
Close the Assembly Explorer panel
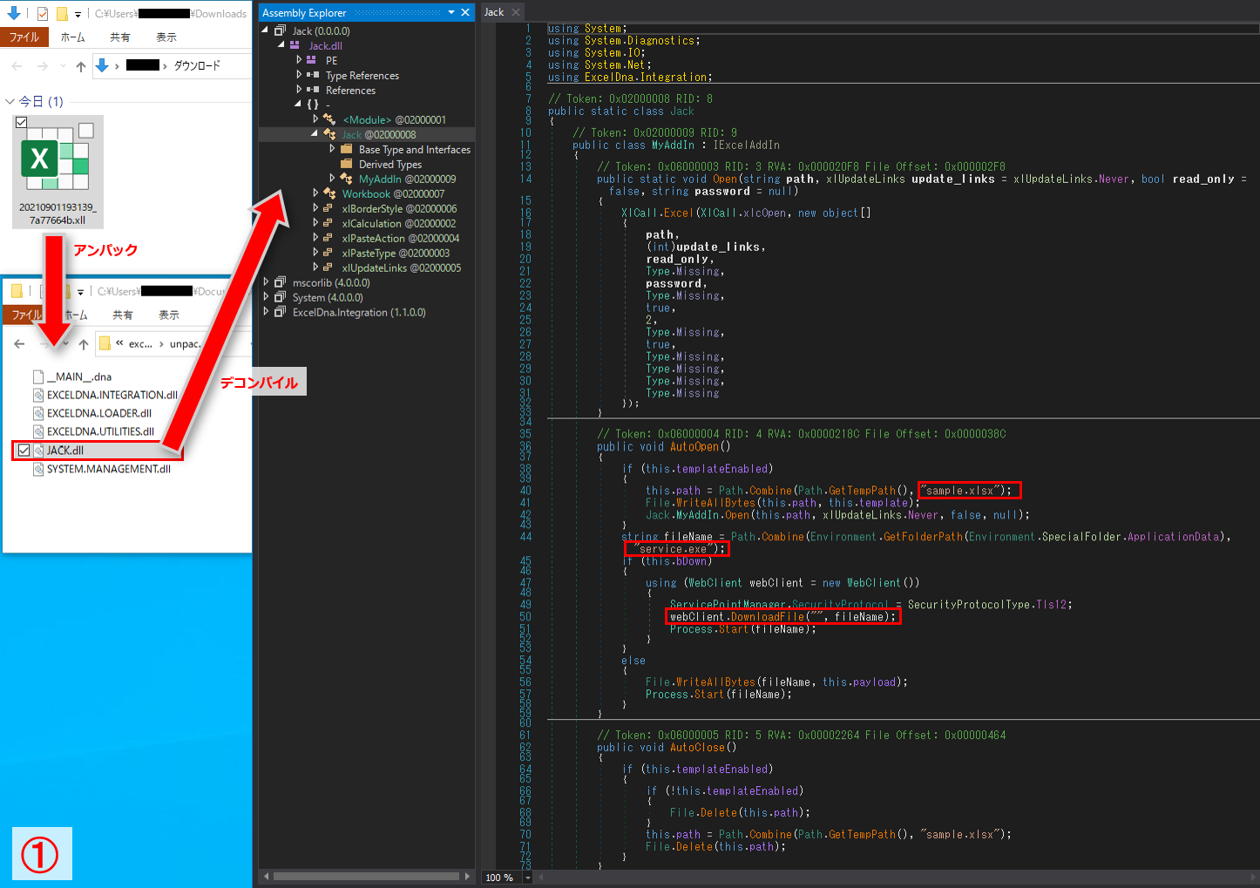click(x=465, y=12)
